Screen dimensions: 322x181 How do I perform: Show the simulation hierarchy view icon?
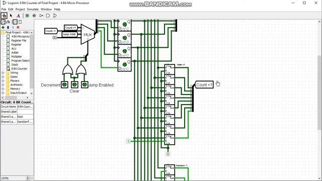click(x=8, y=22)
